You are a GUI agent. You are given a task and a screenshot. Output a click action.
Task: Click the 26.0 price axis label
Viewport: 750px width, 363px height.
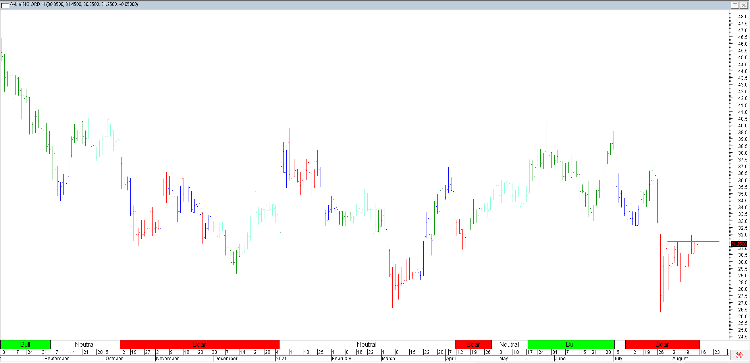742,317
